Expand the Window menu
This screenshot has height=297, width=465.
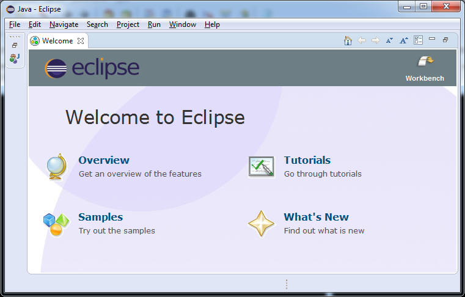click(x=182, y=24)
